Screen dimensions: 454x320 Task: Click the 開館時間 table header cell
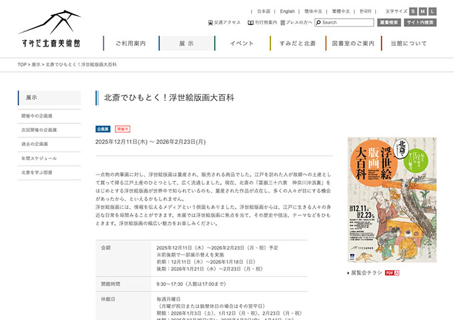coord(124,284)
